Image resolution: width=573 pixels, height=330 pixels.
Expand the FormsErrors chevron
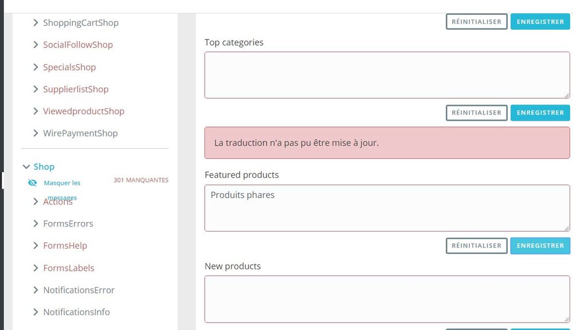click(36, 224)
